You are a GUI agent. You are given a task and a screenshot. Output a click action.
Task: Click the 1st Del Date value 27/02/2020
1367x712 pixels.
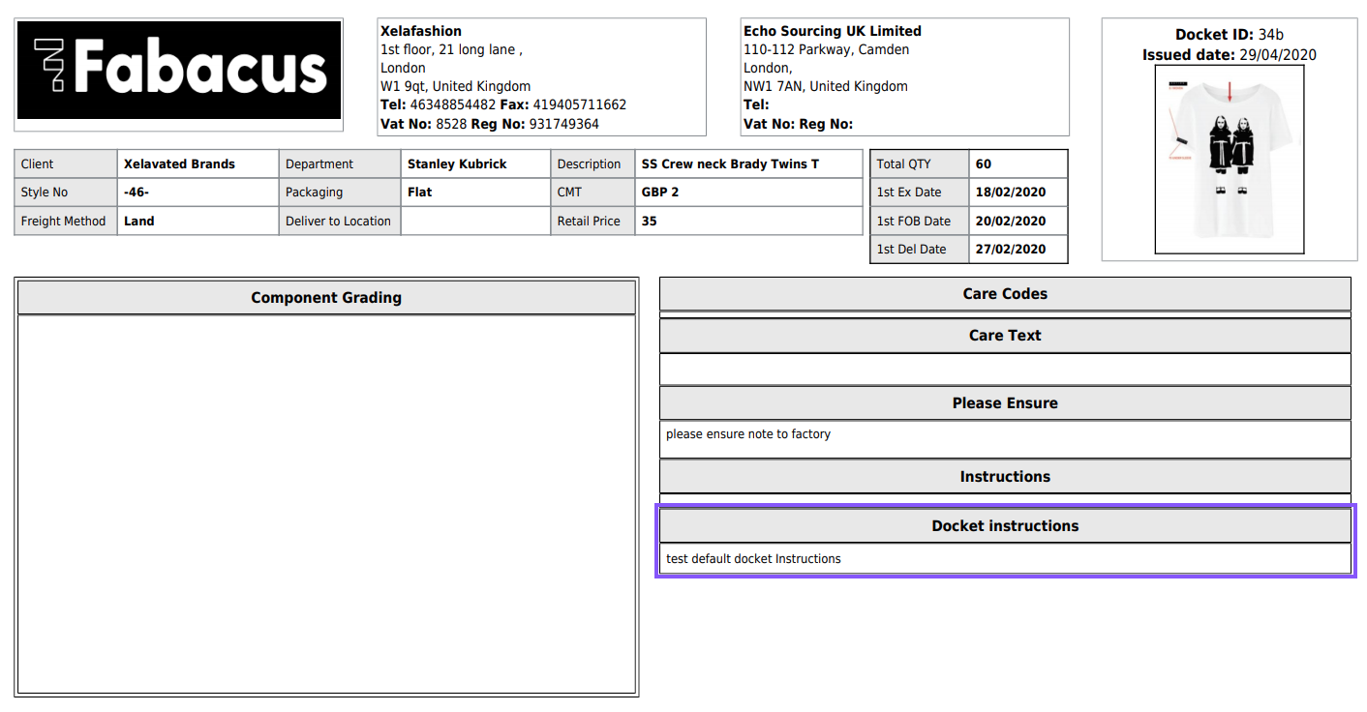1011,250
